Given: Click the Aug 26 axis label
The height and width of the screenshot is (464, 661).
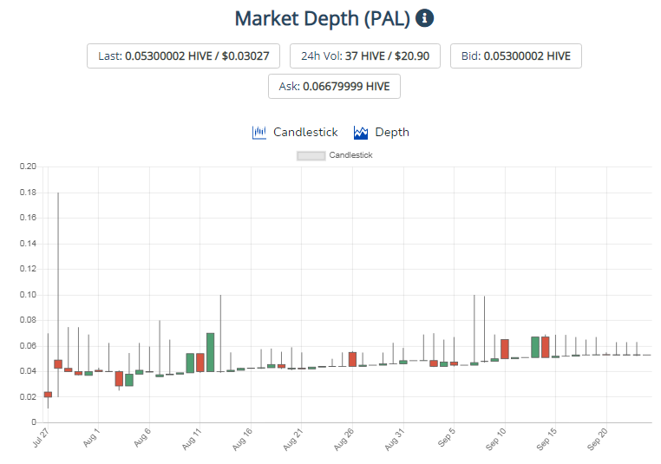Looking at the screenshot, I should [x=344, y=439].
